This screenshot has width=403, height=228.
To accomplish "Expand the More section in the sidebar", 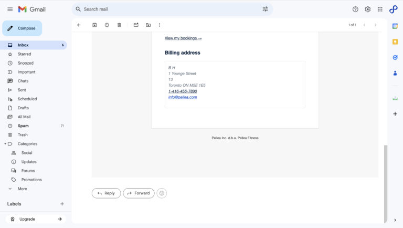I will (22, 189).
